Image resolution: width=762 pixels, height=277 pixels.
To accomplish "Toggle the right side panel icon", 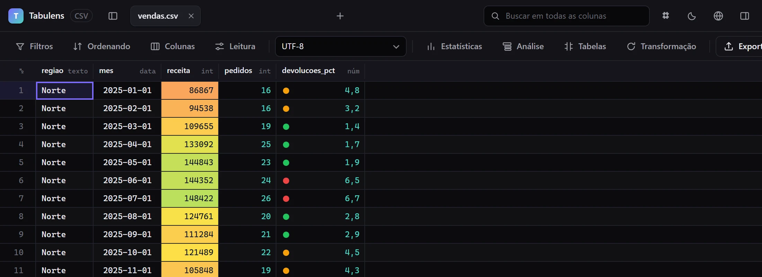I will click(x=745, y=16).
